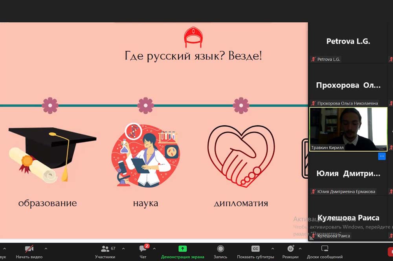393x261 pixels.
Task: Show subtitles with the CC icon
Action: (x=255, y=249)
